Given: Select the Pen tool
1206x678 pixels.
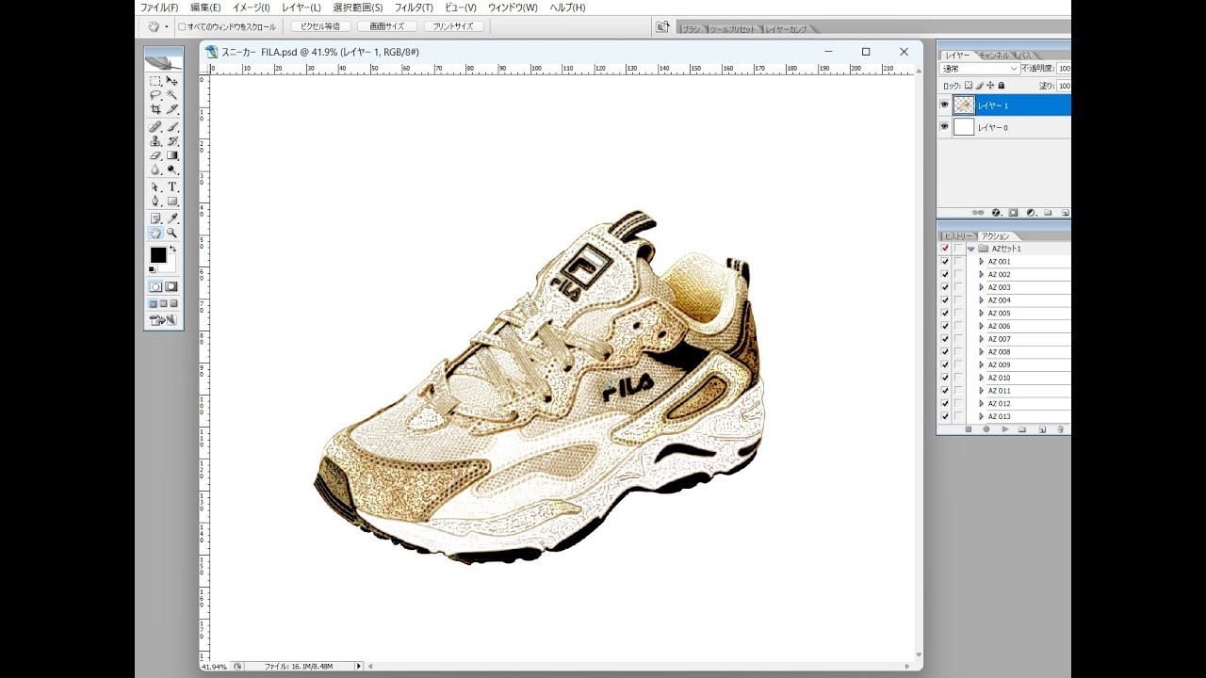Looking at the screenshot, I should 155,201.
